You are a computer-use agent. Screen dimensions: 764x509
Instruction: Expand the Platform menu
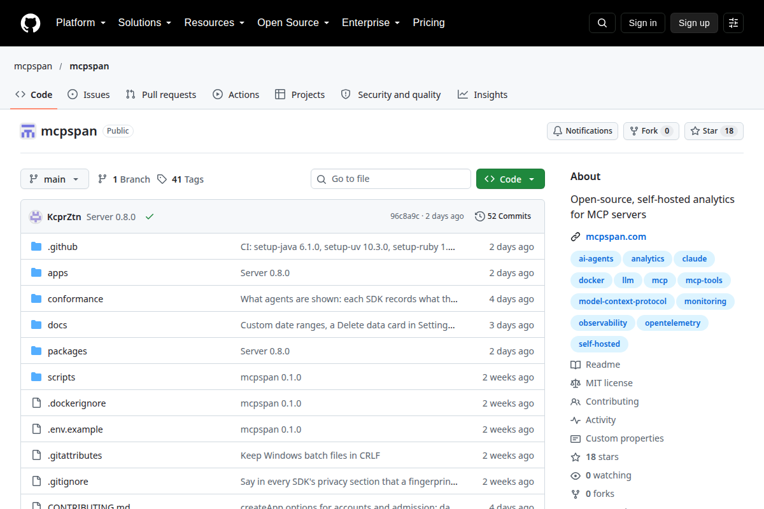80,23
